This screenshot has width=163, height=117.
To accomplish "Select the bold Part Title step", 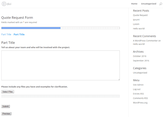I will coord(19,34).
